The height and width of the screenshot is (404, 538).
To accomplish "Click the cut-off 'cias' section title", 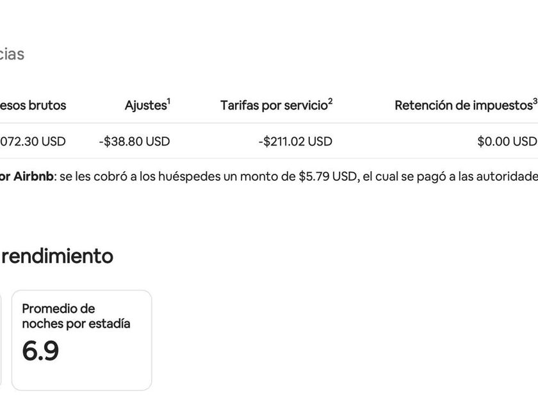I will pyautogui.click(x=12, y=55).
